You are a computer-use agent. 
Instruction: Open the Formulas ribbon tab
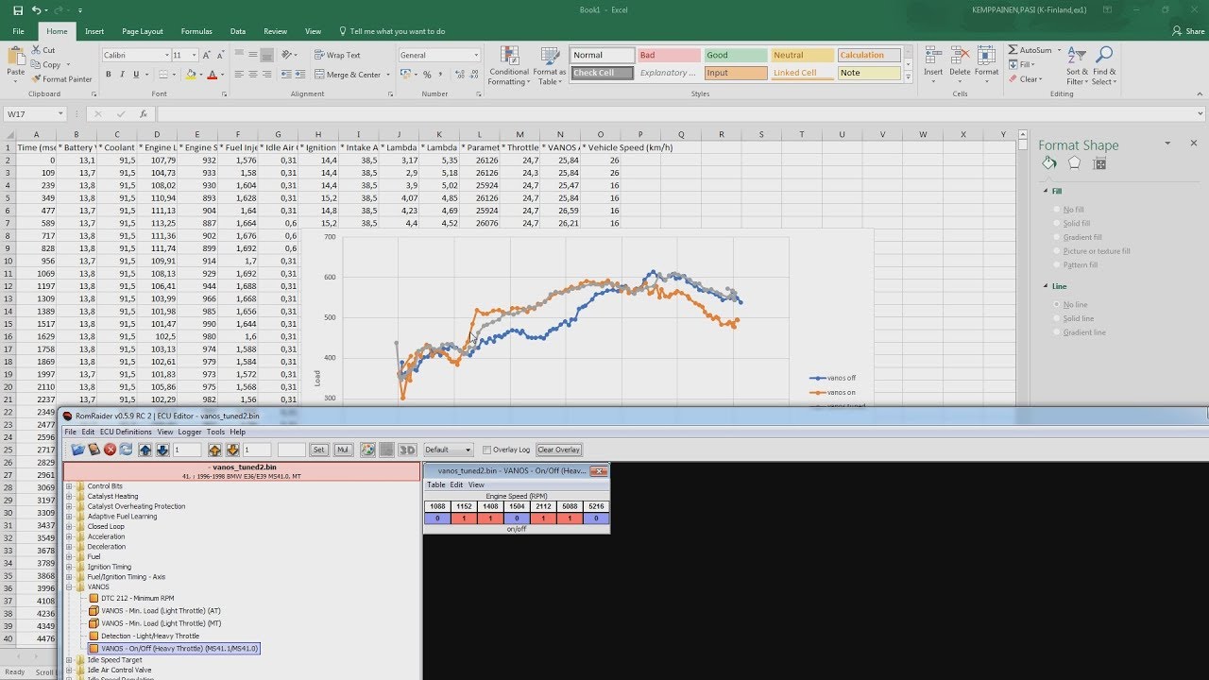point(196,31)
